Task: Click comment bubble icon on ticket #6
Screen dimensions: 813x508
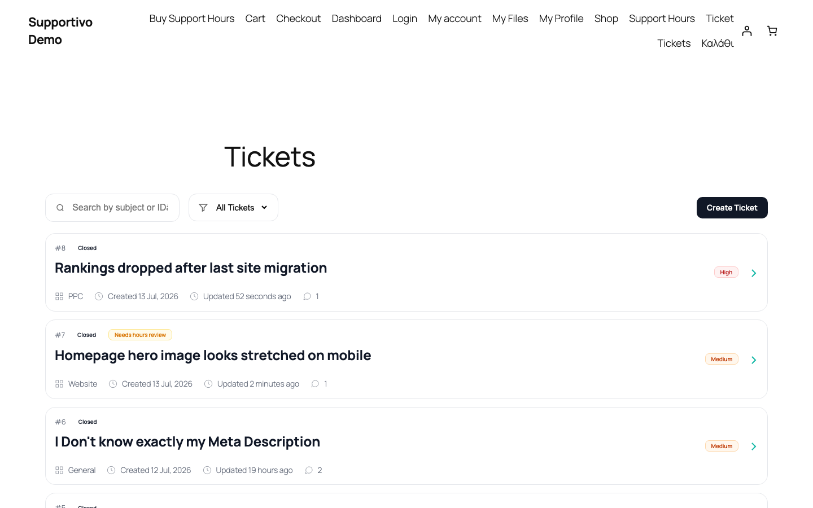Action: click(309, 470)
